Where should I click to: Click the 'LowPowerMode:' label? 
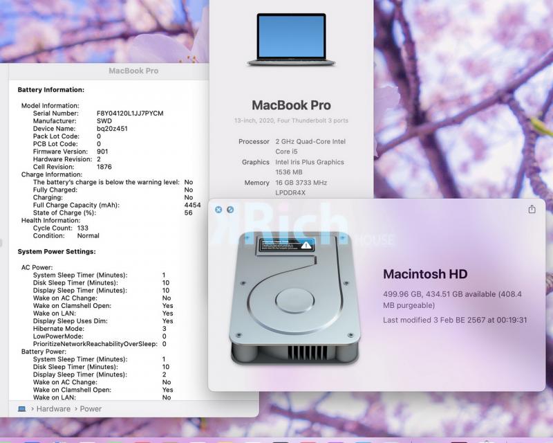tap(58, 336)
